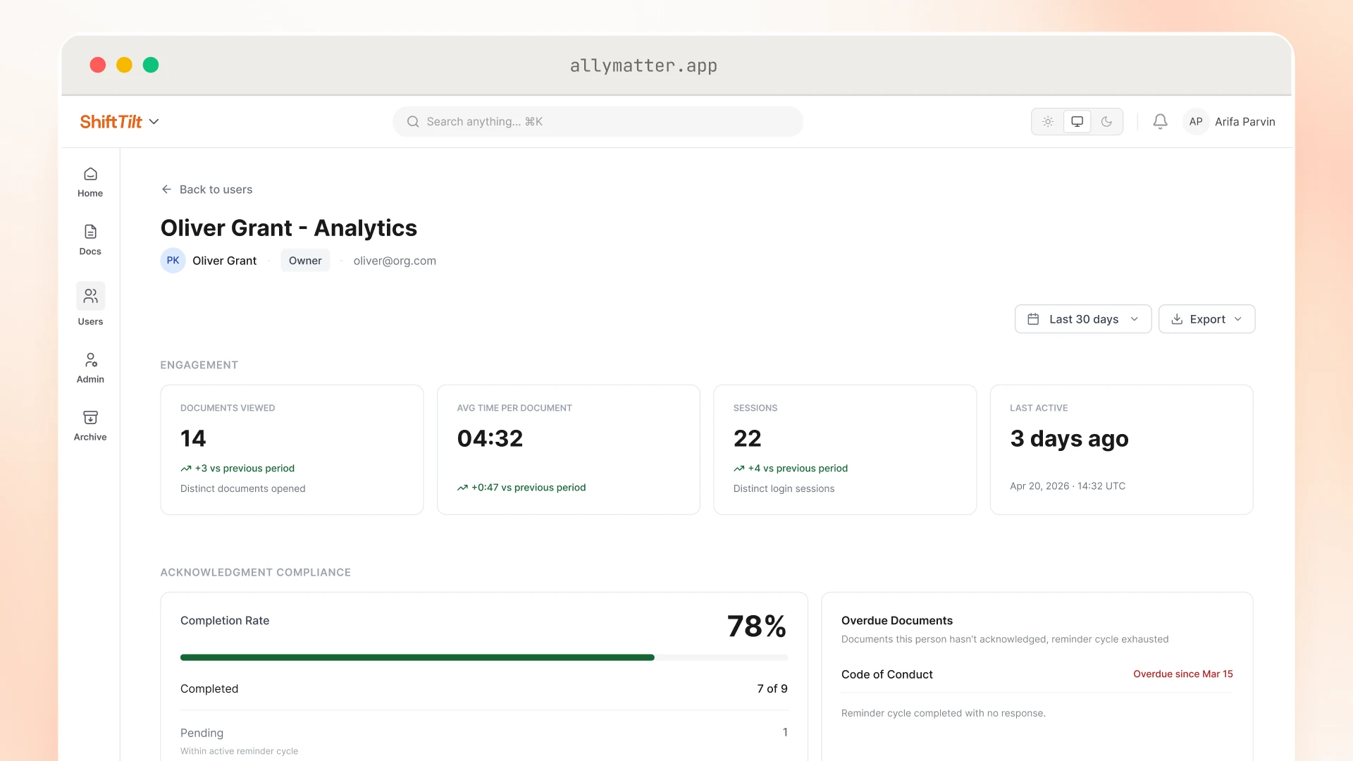Image resolution: width=1353 pixels, height=761 pixels.
Task: Click the 04:32 average time value
Action: 490,438
